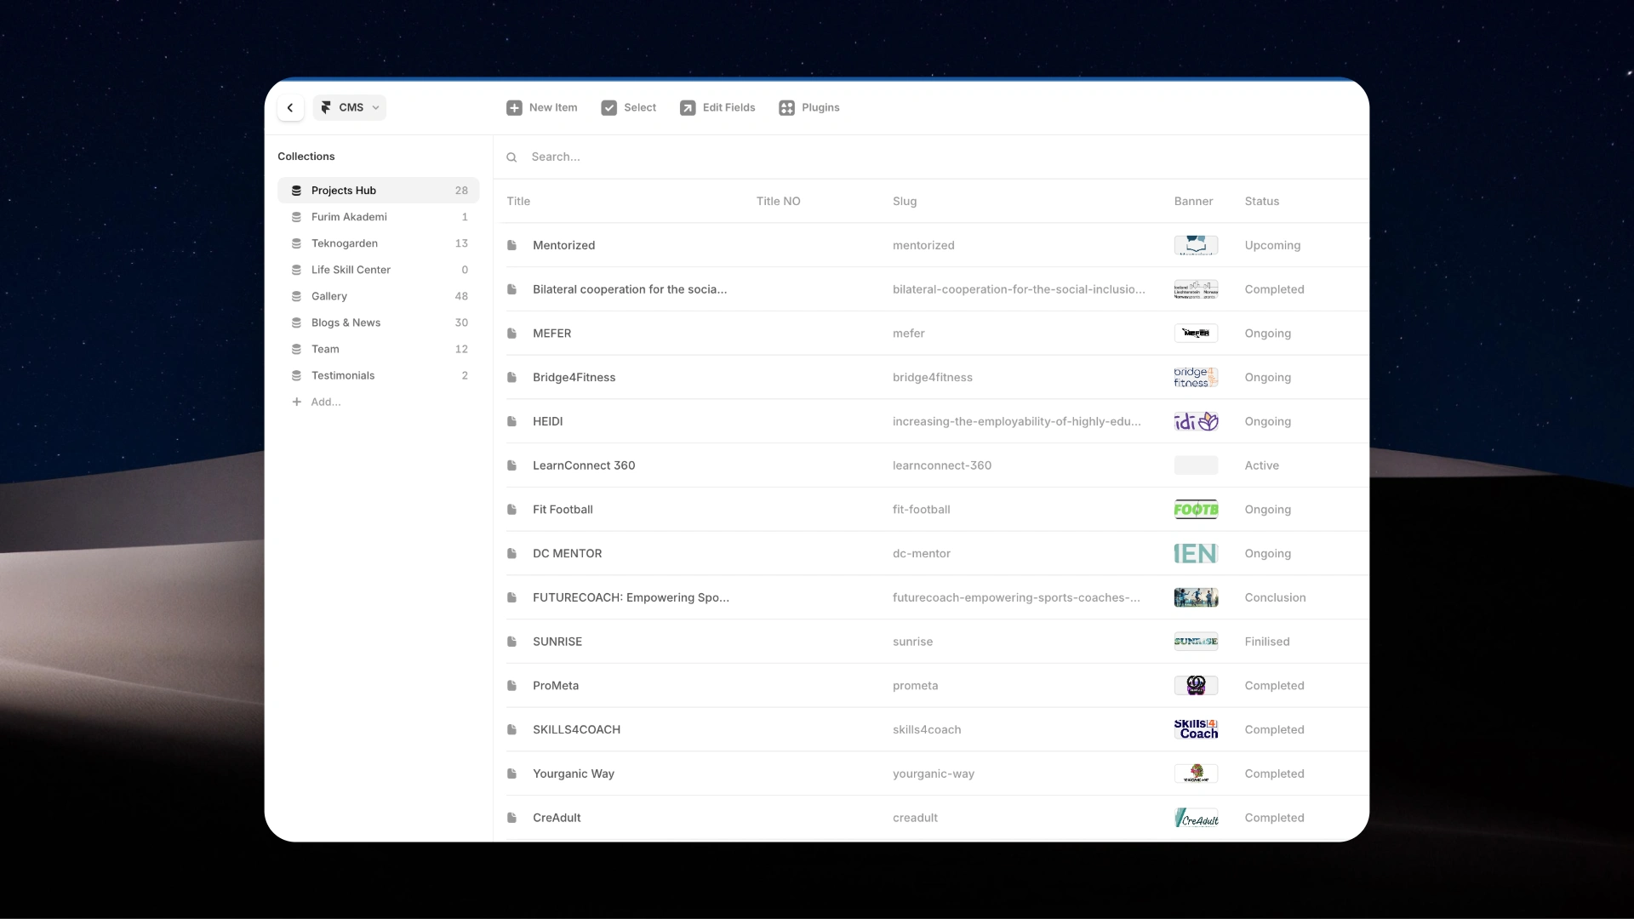Click the search magnifier icon
Image resolution: width=1634 pixels, height=919 pixels.
511,157
